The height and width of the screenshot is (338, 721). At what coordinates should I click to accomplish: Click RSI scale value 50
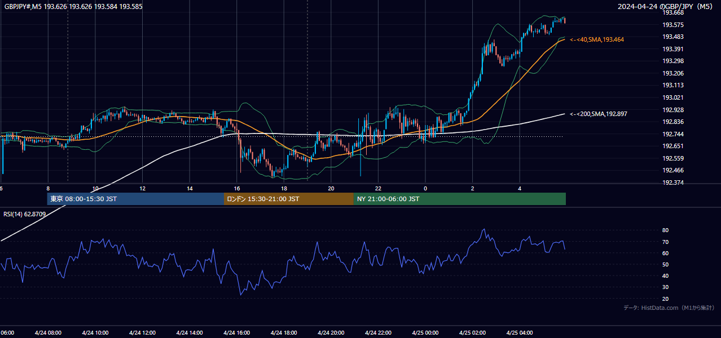coord(665,264)
